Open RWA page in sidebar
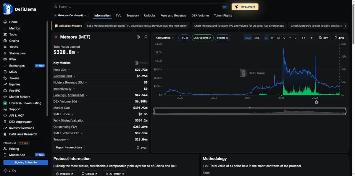This screenshot has width=355, height=176. (13, 59)
